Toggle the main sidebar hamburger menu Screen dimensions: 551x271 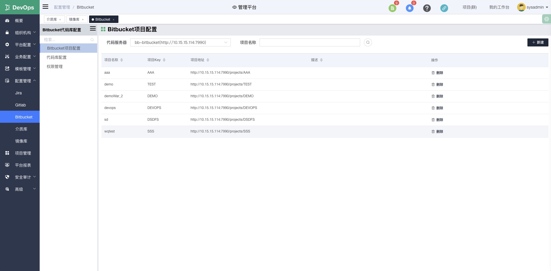click(45, 7)
